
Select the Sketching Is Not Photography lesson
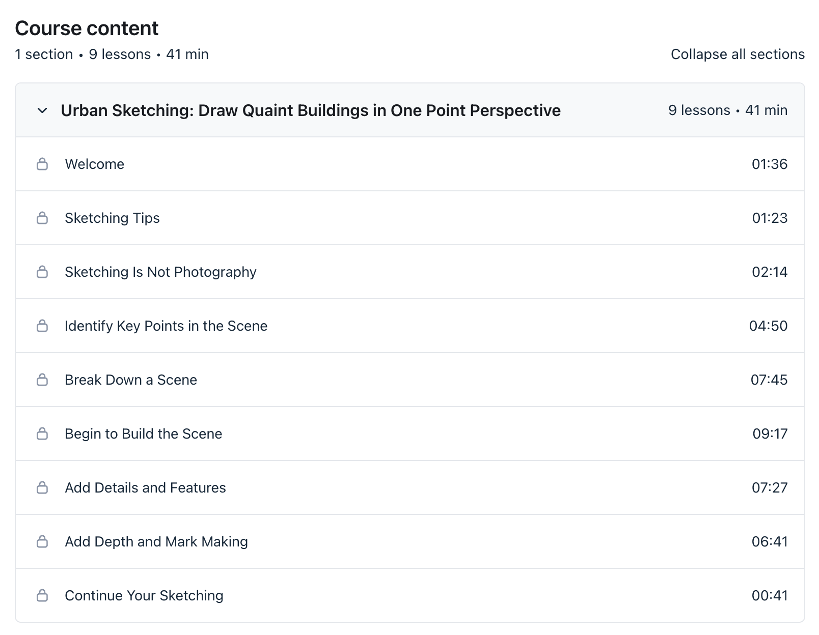[160, 272]
